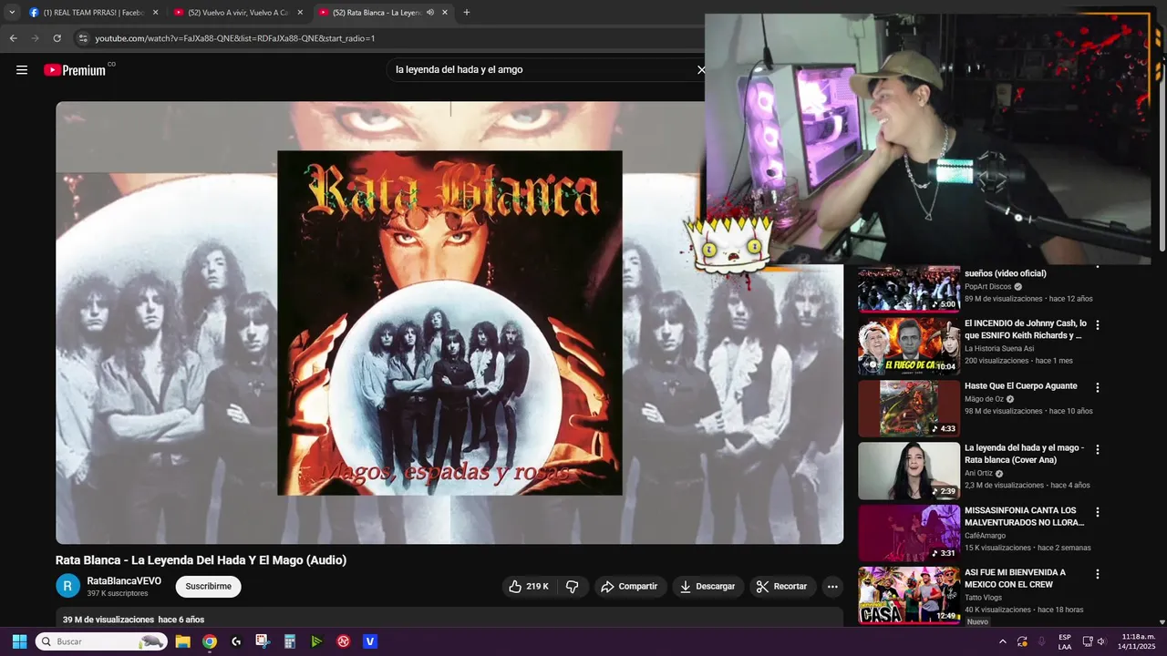Open the Windows Start menu

pyautogui.click(x=19, y=641)
